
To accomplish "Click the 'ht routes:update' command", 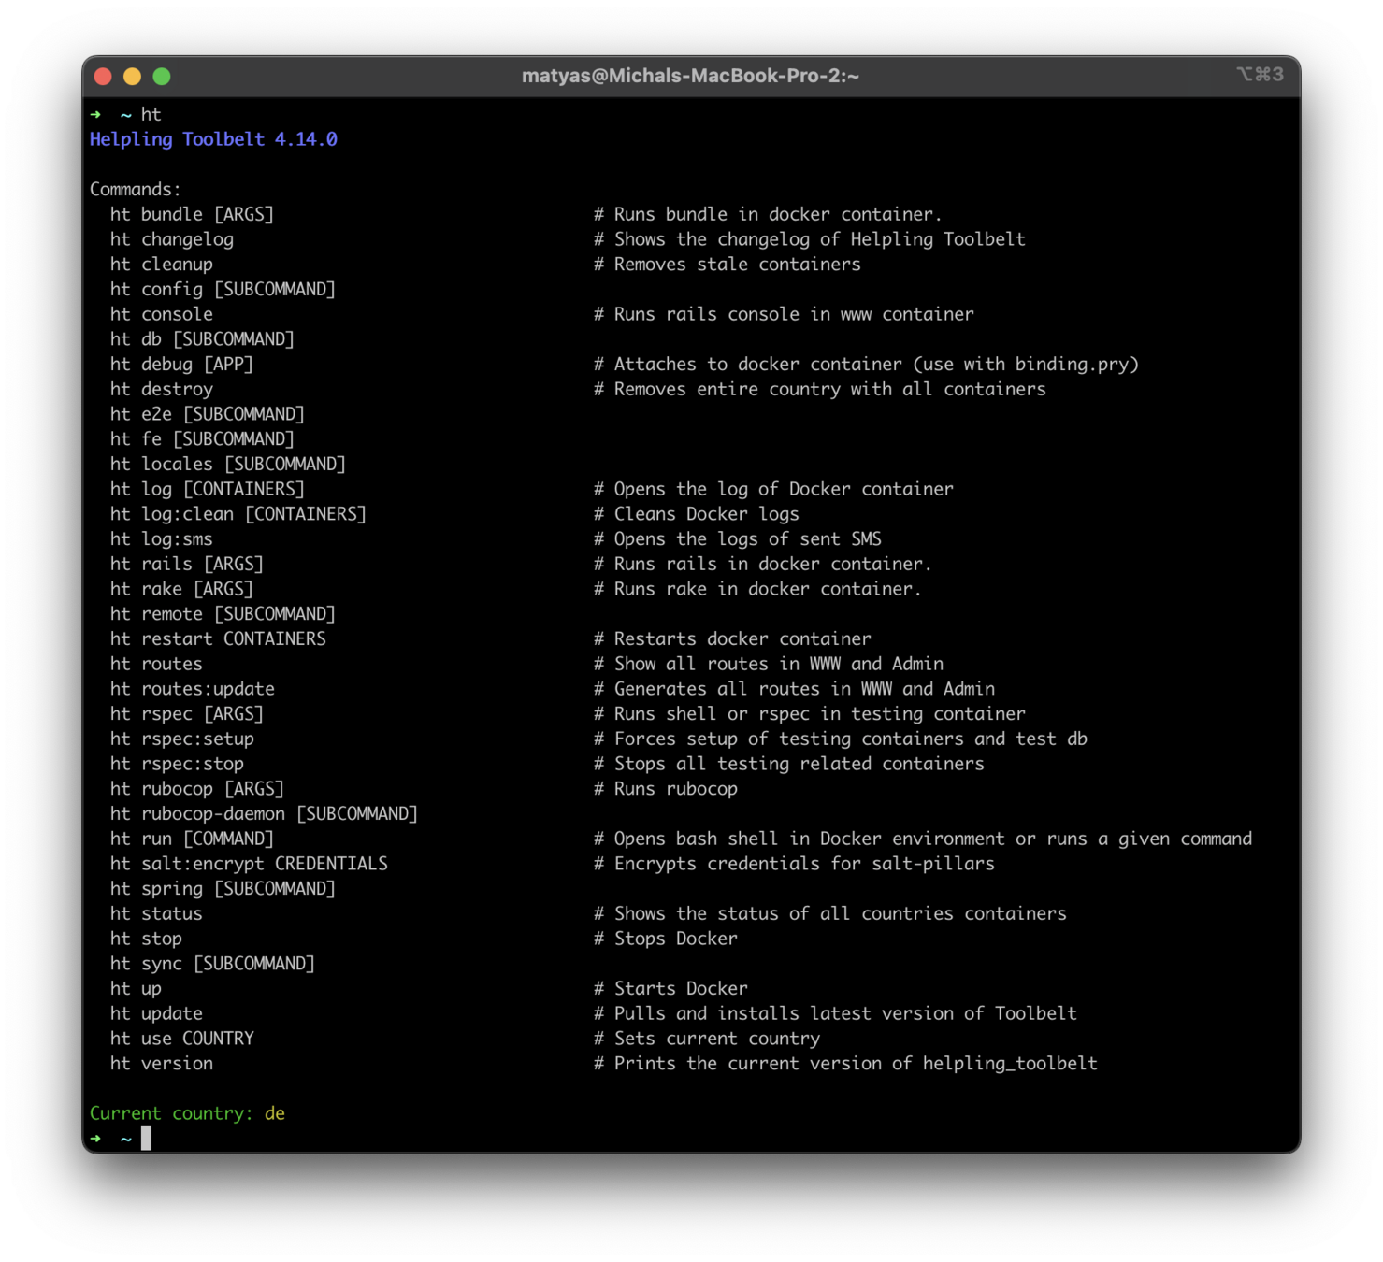I will click(x=193, y=689).
